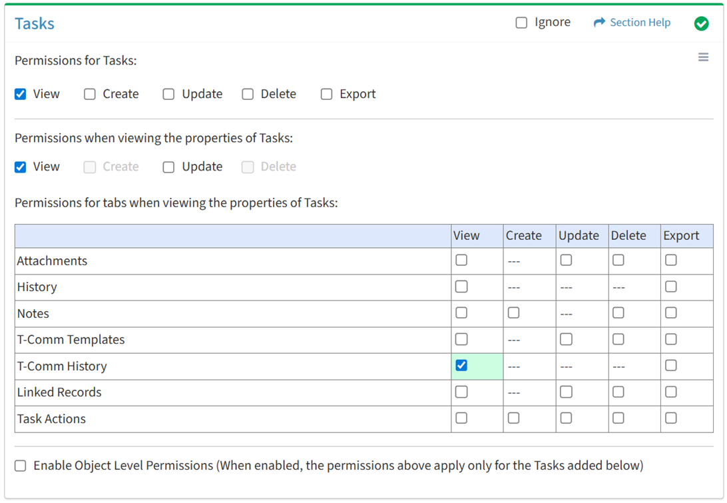Click the green checkmark status icon
727x503 pixels.
coord(701,23)
